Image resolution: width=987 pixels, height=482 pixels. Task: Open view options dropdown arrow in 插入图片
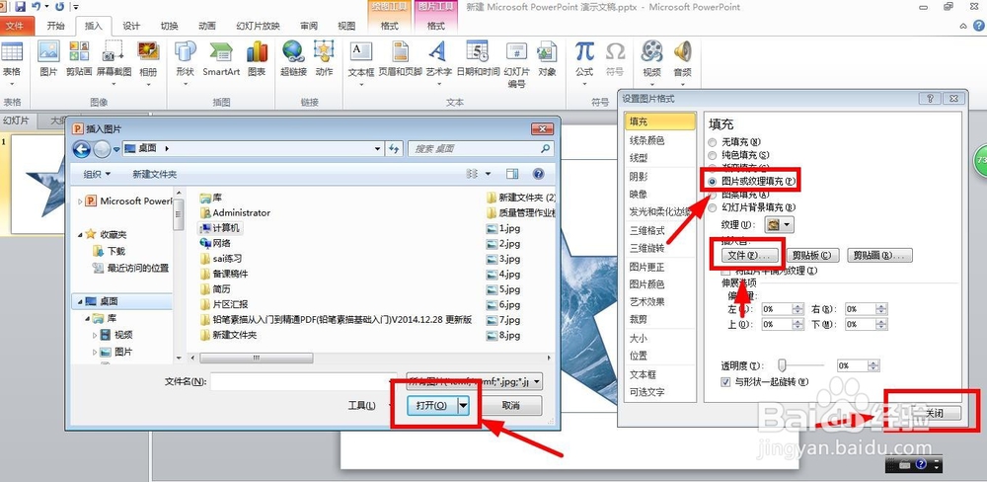tap(488, 174)
